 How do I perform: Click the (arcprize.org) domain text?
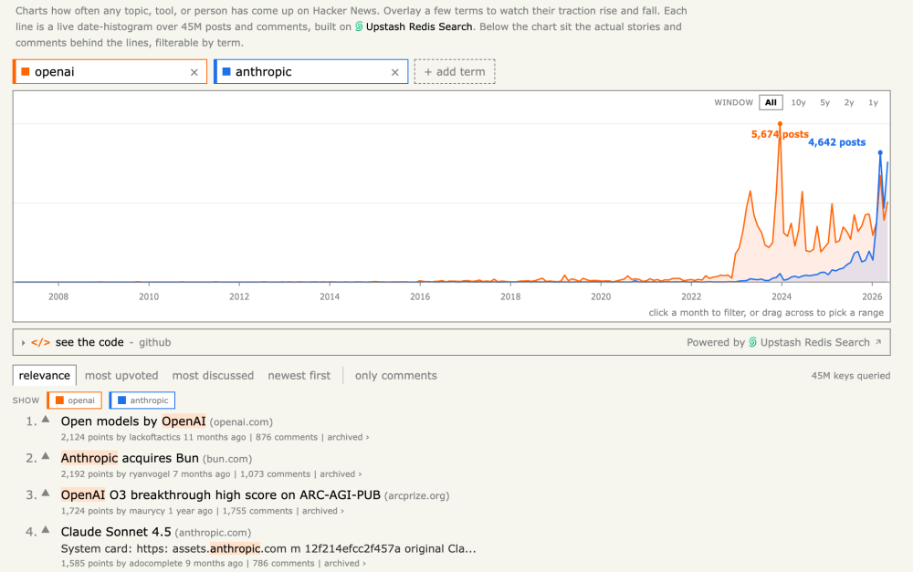point(417,495)
